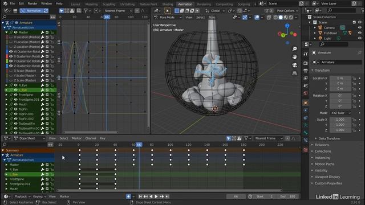Jump to start frame playback icon
The height and width of the screenshot is (205, 365).
140,196
